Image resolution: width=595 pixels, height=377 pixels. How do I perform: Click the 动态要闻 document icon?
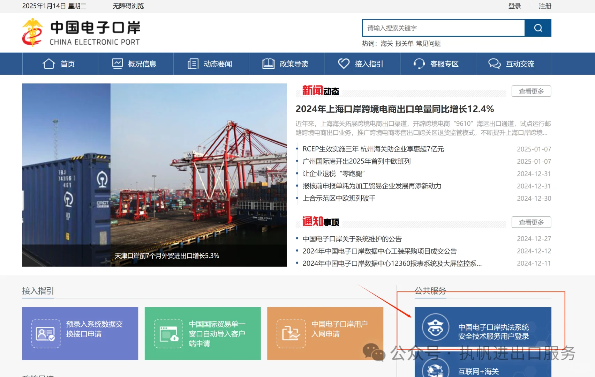(193, 64)
